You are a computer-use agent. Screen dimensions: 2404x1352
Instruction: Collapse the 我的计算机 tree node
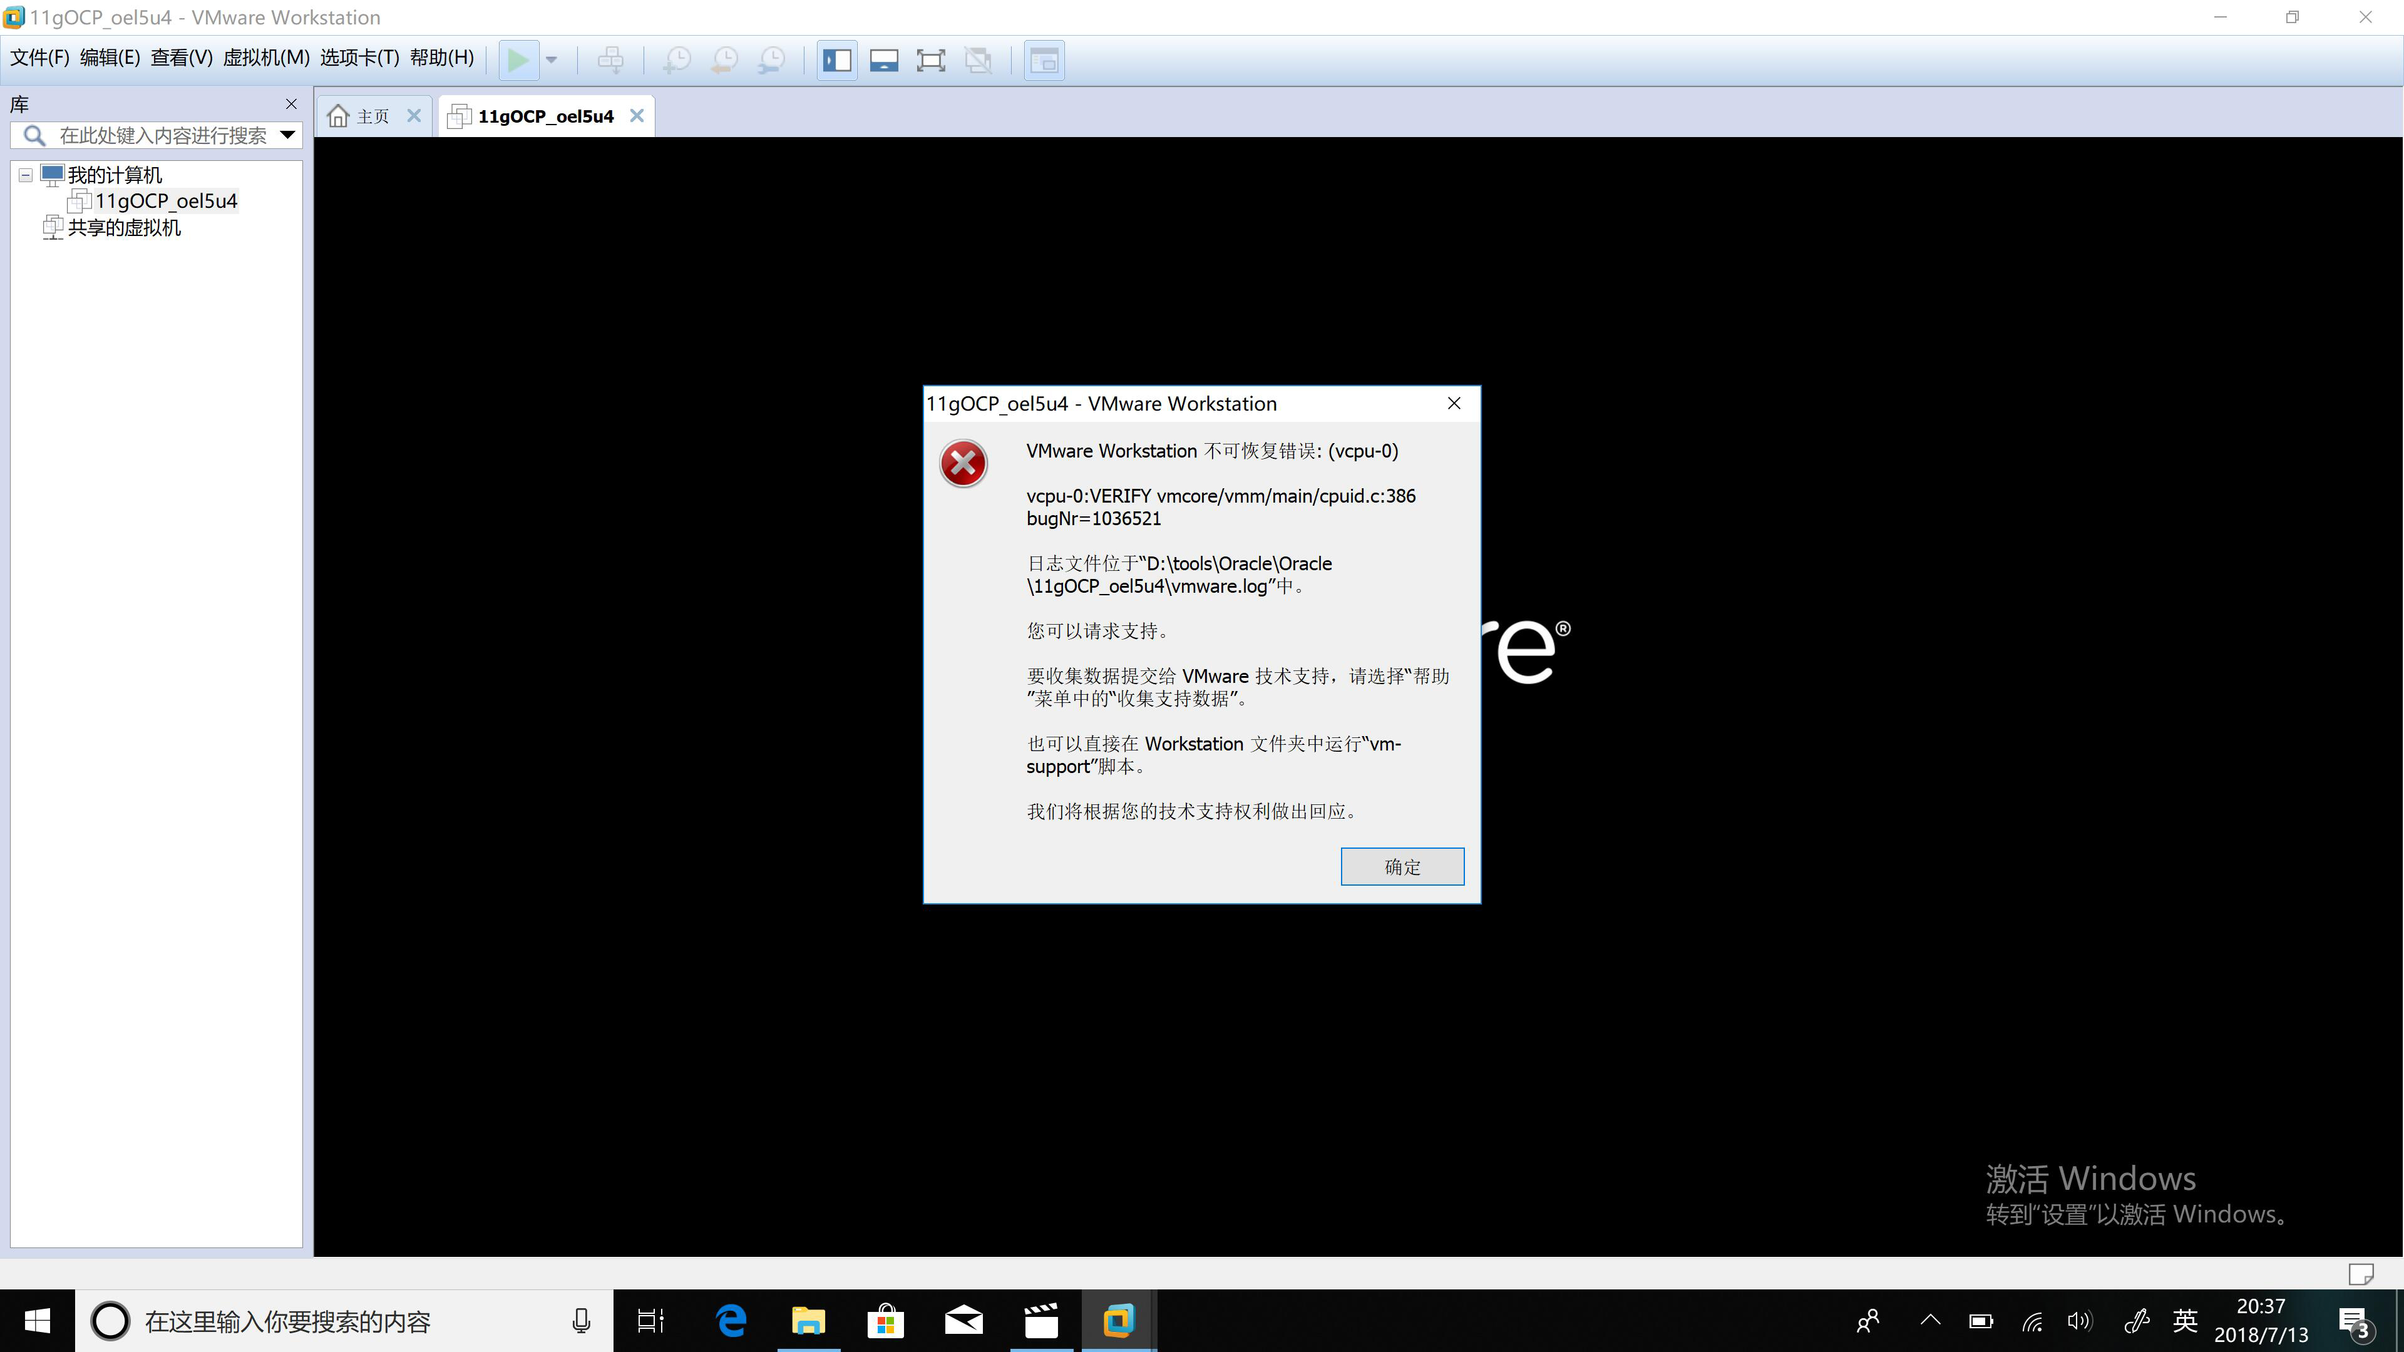[26, 175]
